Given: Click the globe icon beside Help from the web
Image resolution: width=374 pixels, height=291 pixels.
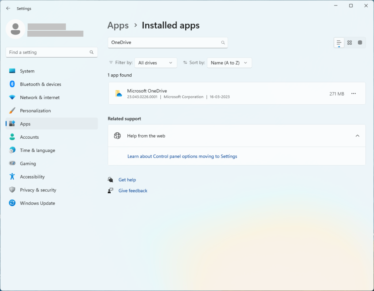Looking at the screenshot, I should (117, 136).
